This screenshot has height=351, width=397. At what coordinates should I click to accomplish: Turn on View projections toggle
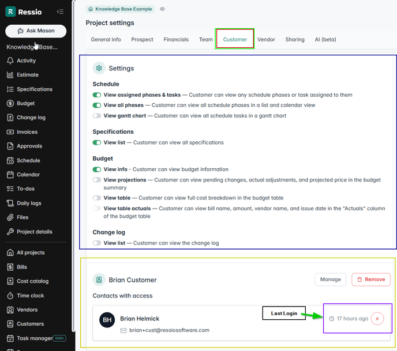point(97,180)
